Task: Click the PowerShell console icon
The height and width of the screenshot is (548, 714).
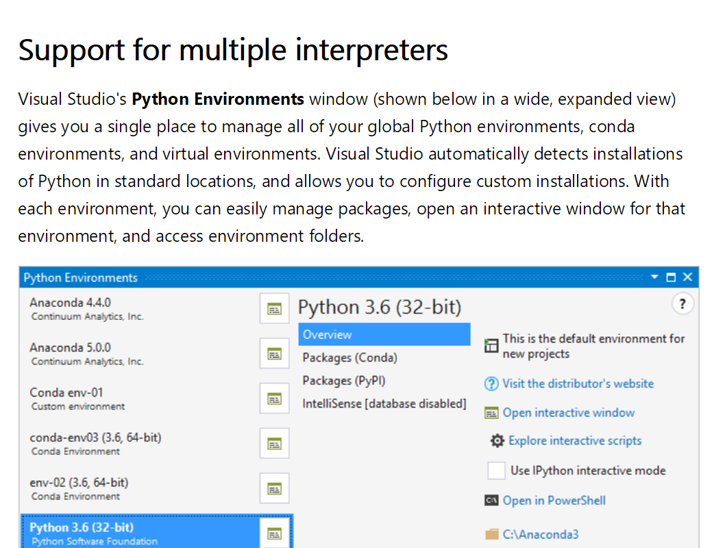Action: click(491, 501)
